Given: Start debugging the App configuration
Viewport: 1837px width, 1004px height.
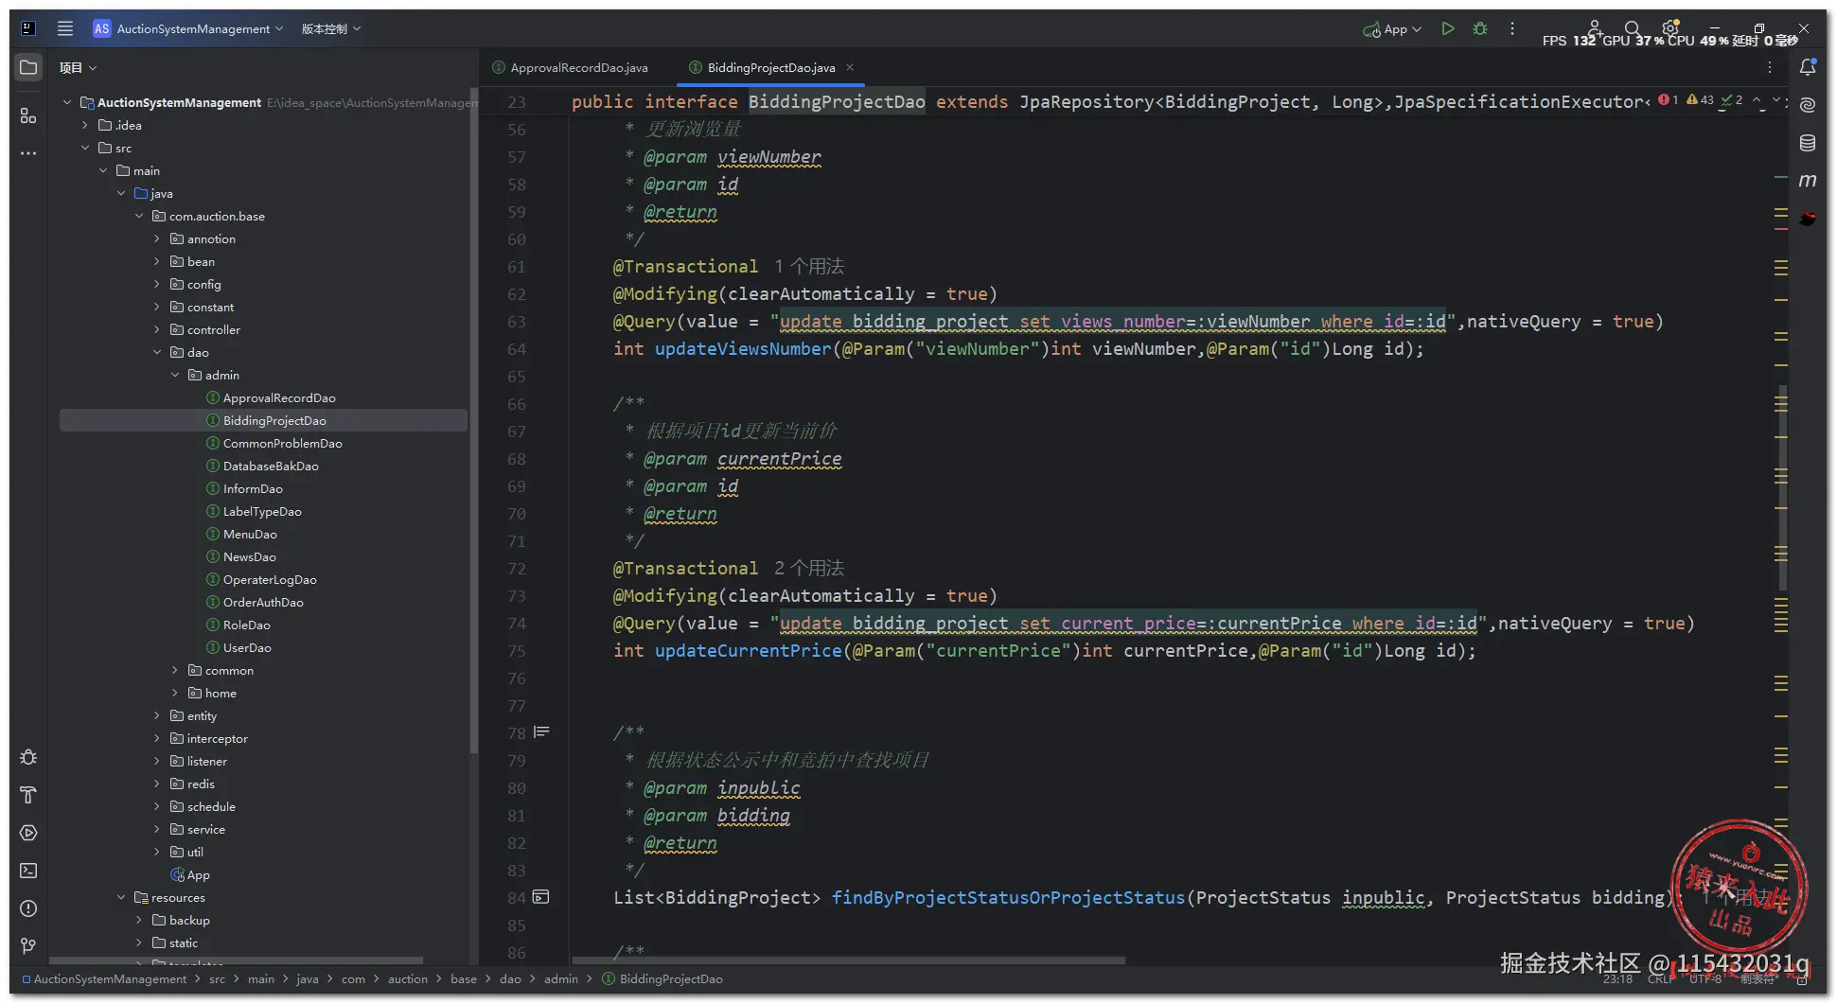Looking at the screenshot, I should tap(1480, 28).
